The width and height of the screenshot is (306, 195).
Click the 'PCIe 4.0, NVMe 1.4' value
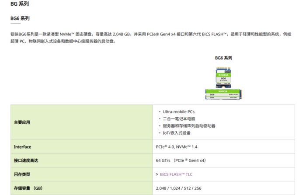[177, 147]
